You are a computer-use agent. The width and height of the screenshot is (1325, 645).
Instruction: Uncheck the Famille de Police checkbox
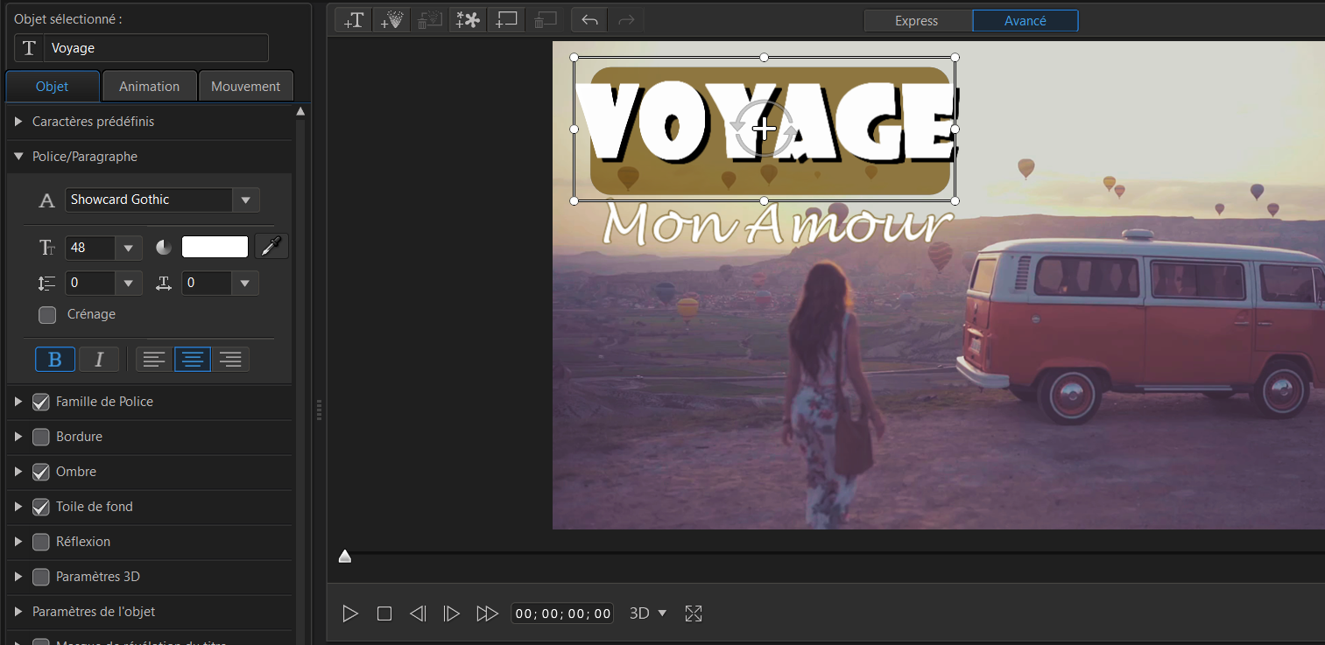tap(41, 402)
